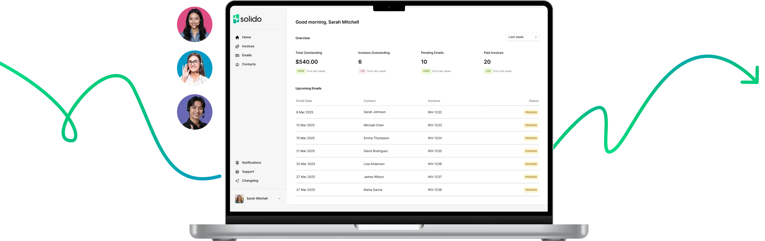Click contact Michael Chen
Viewport: 765px width, 241px height.
tap(373, 125)
